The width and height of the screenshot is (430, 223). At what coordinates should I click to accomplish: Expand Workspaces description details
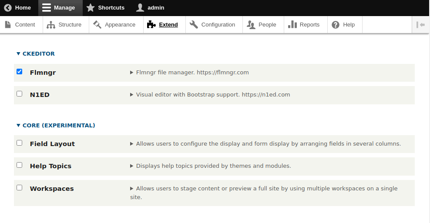264,193
